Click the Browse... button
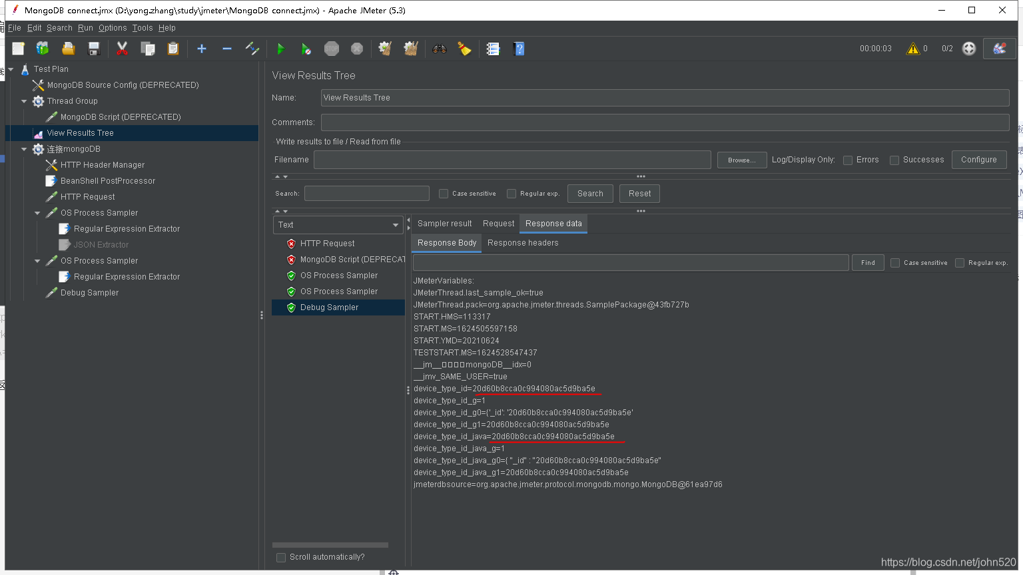The width and height of the screenshot is (1023, 575). click(741, 160)
